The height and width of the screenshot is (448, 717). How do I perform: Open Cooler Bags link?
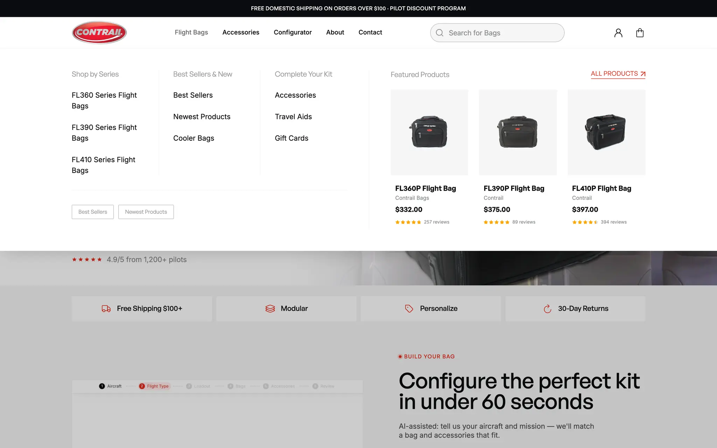click(x=194, y=138)
